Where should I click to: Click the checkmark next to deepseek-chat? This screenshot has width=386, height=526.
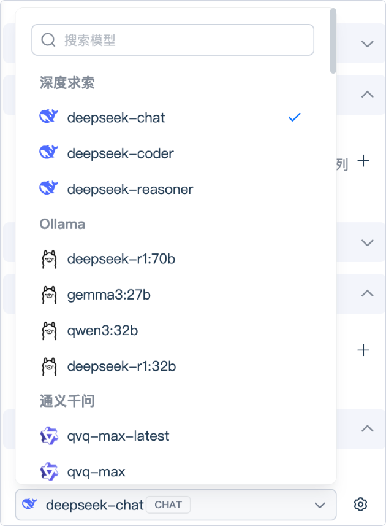click(x=295, y=117)
